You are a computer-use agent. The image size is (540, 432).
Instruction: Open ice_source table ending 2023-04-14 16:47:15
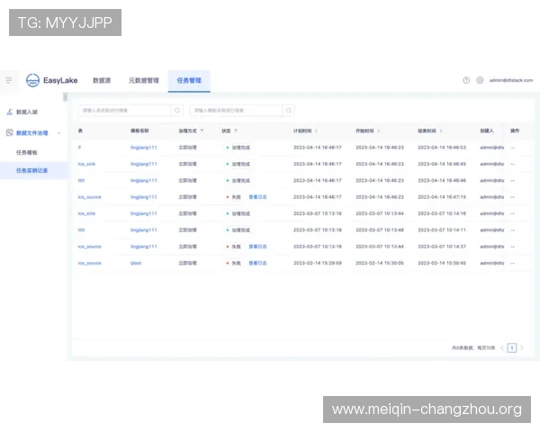(89, 197)
